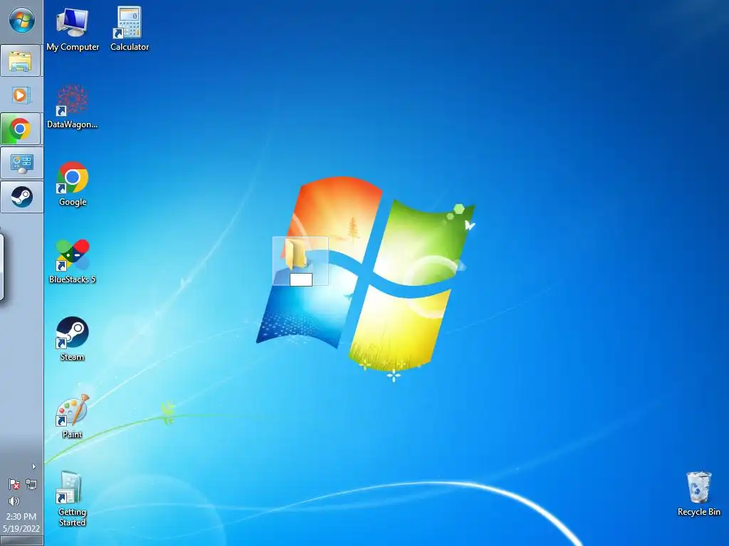Select the Steam desktop shortcut
This screenshot has width=729, height=546.
click(73, 339)
